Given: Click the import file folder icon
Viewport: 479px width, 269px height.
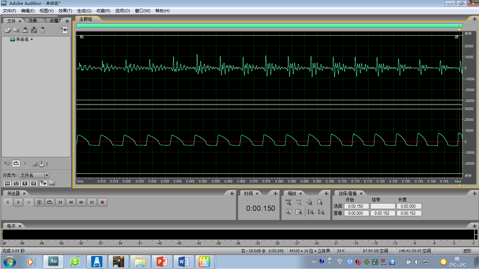Looking at the screenshot, I should pyautogui.click(x=7, y=30).
